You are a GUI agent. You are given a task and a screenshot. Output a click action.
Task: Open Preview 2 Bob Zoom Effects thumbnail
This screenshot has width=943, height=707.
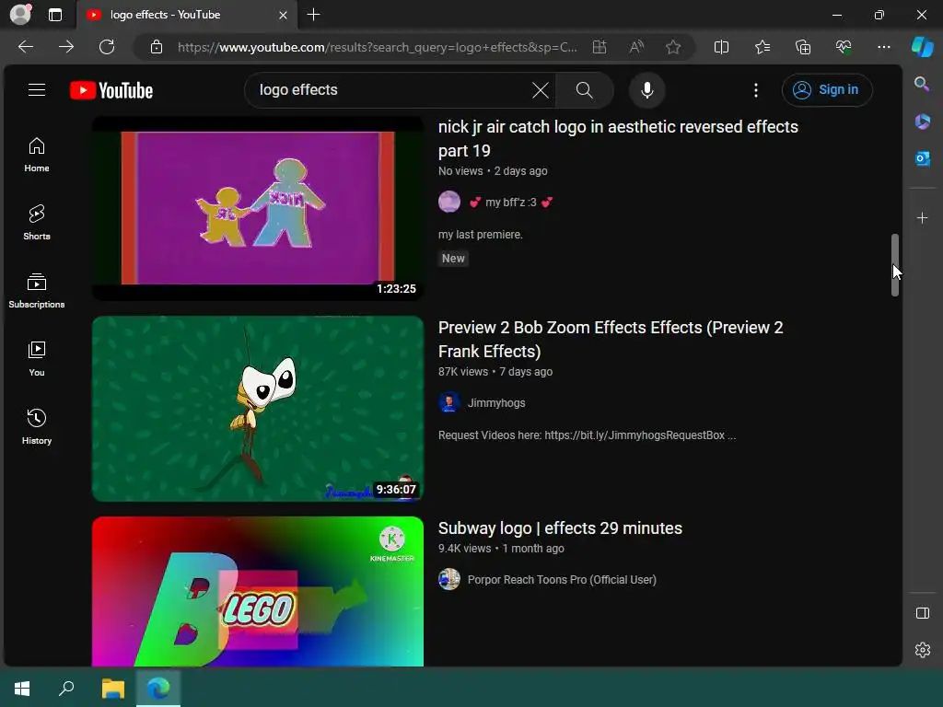pyautogui.click(x=258, y=409)
